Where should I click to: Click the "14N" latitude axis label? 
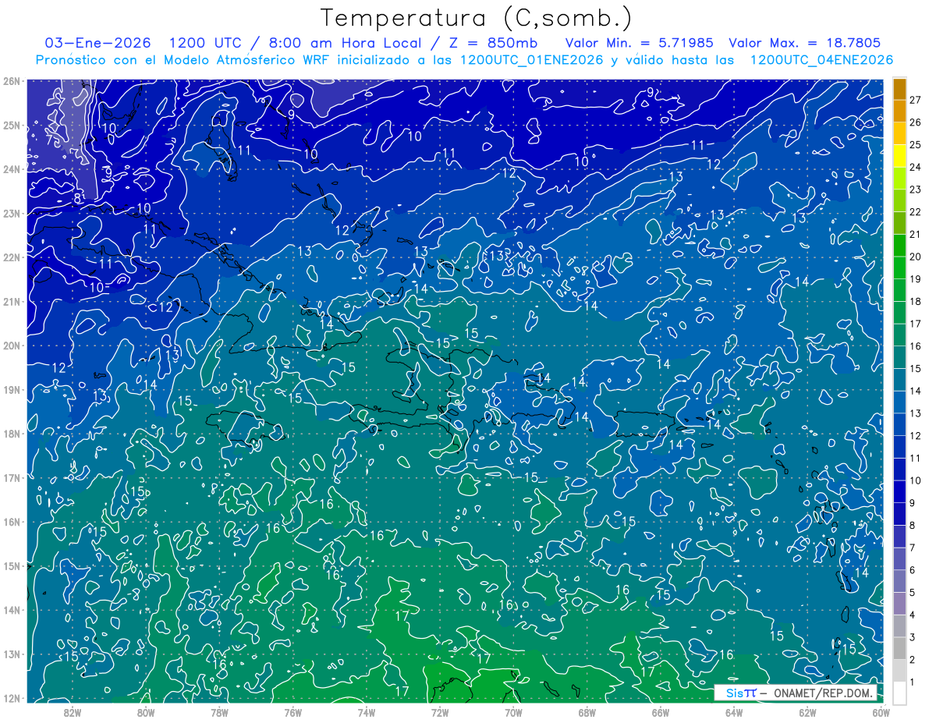coord(11,610)
